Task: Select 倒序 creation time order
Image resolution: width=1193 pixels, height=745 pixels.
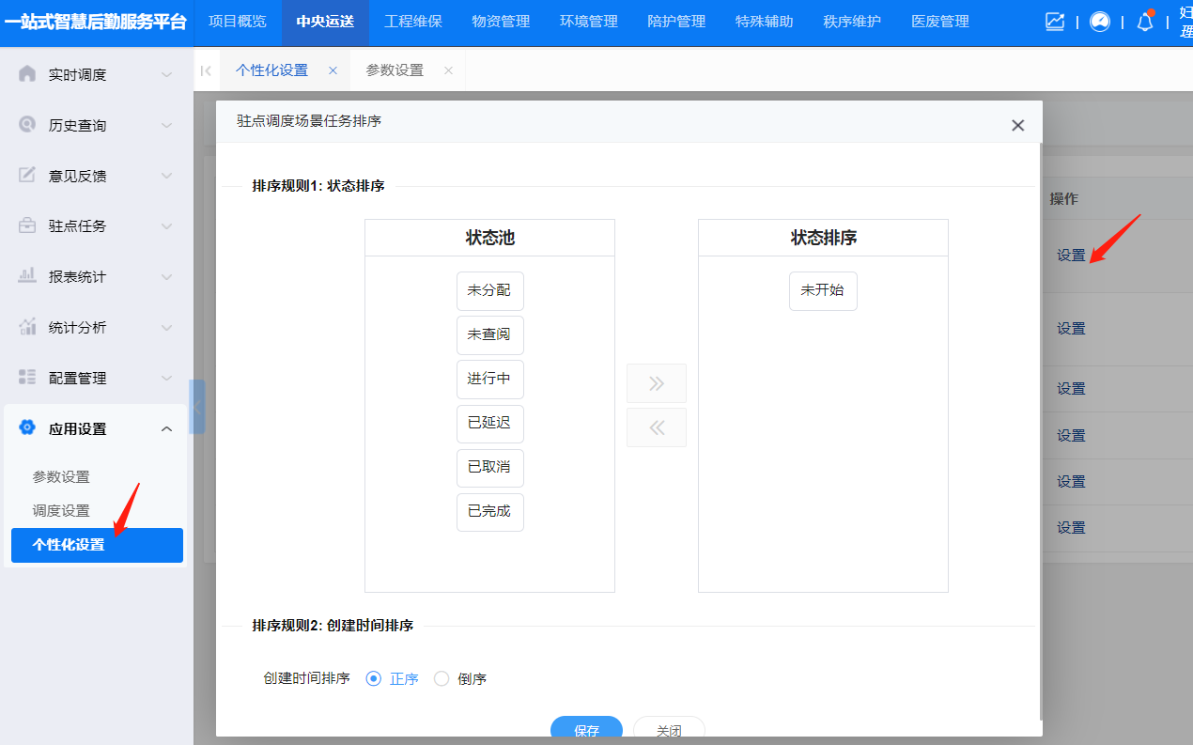Action: pyautogui.click(x=460, y=679)
